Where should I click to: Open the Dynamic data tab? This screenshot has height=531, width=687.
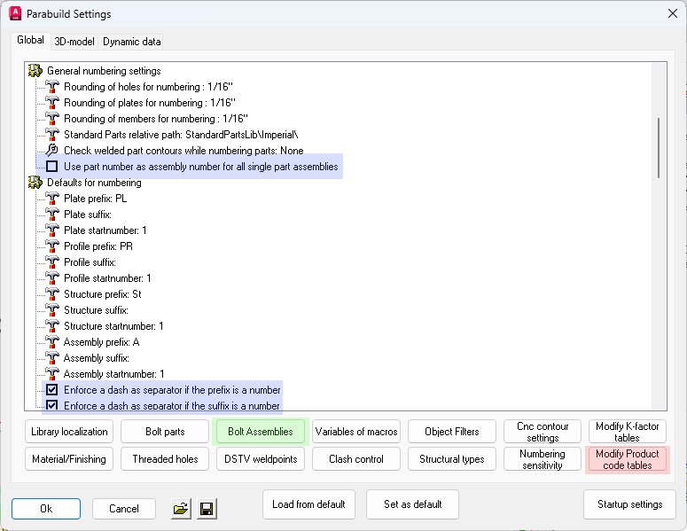pyautogui.click(x=131, y=42)
